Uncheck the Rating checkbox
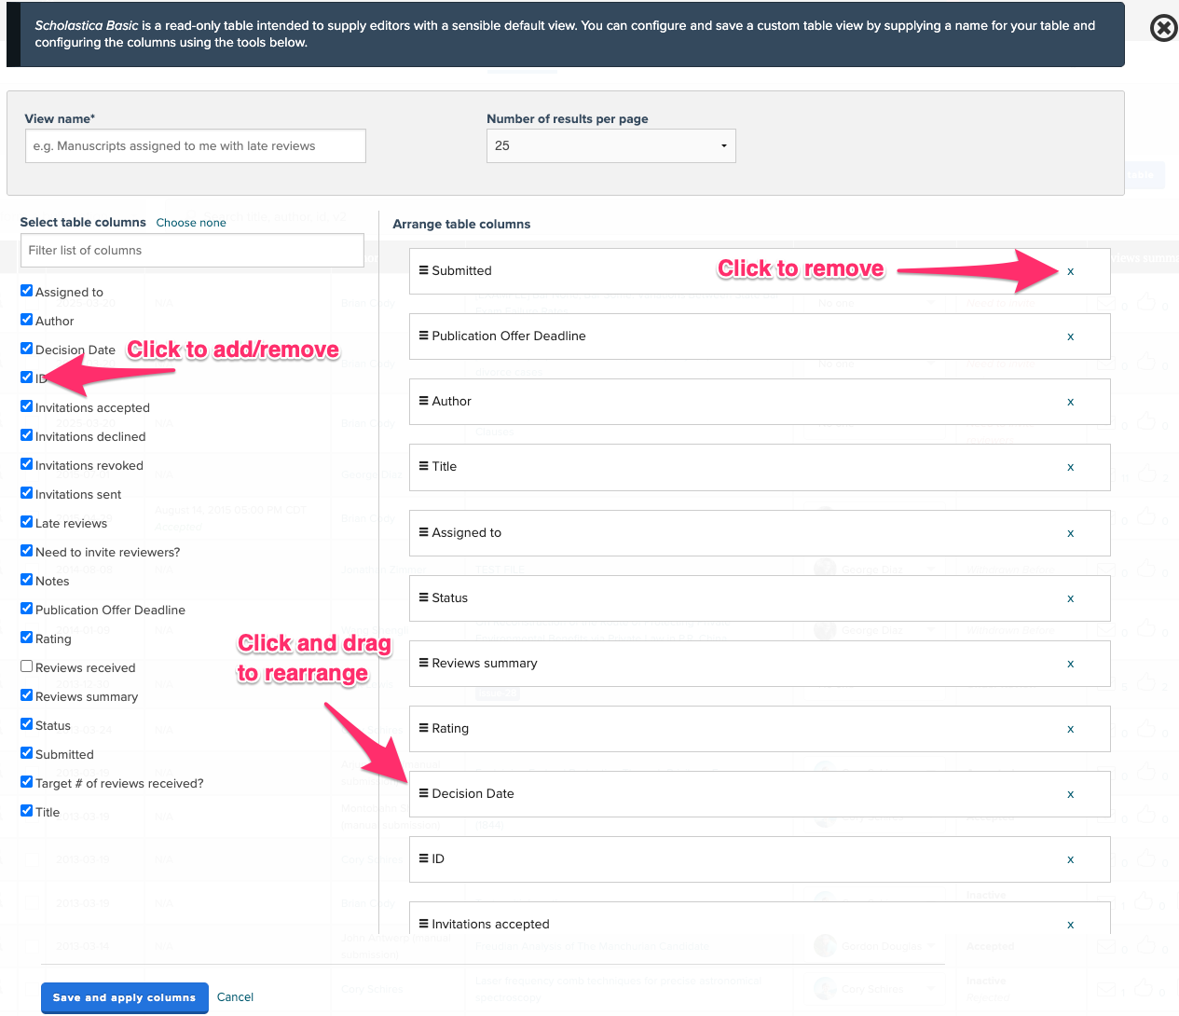The width and height of the screenshot is (1179, 1016). click(x=27, y=638)
